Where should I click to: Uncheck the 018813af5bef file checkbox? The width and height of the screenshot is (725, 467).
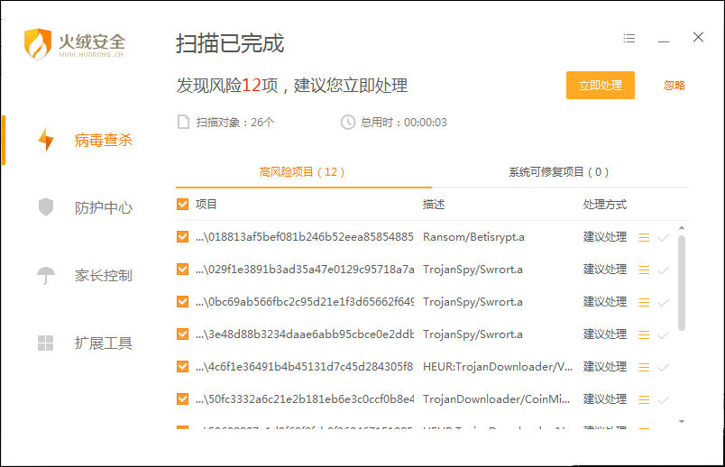click(x=183, y=237)
